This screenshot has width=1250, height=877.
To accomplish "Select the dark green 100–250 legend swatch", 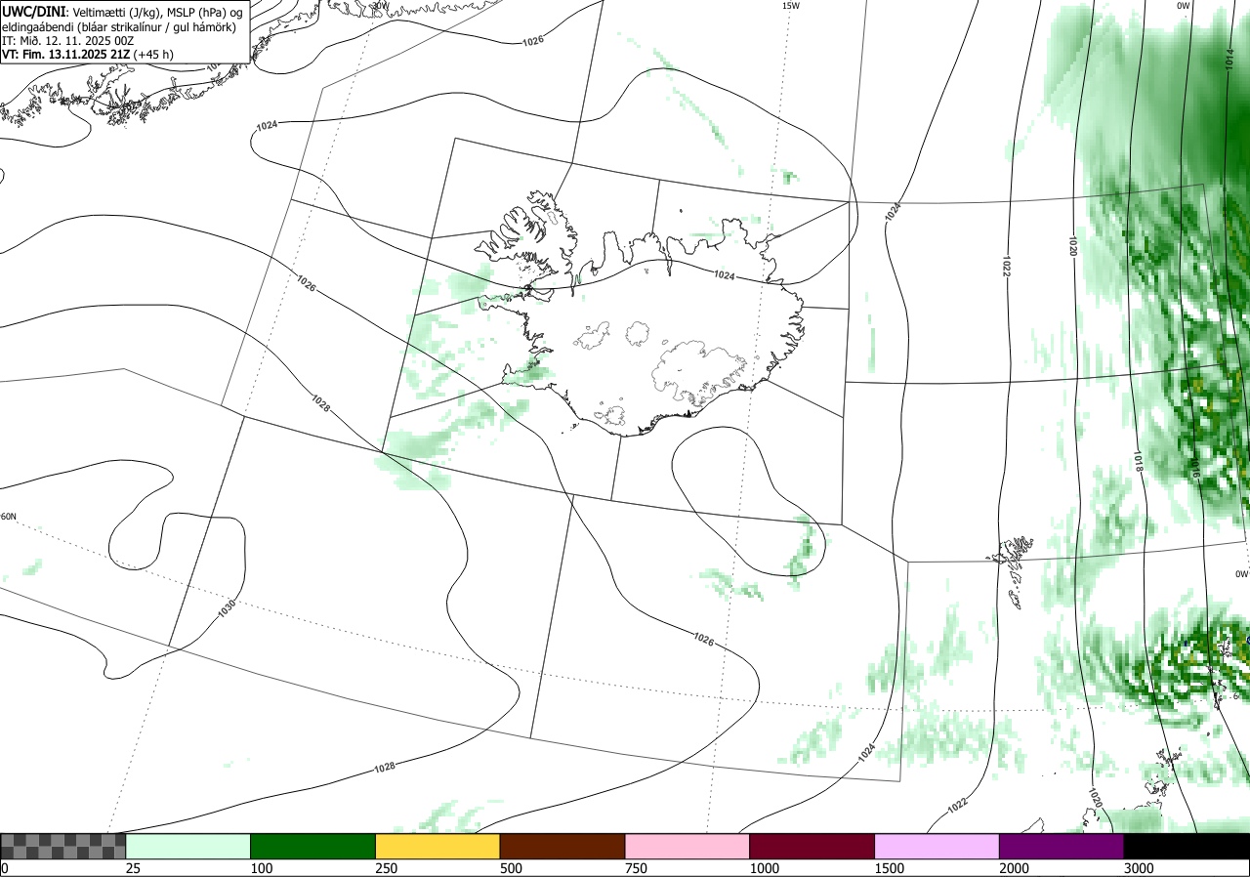I will point(312,846).
